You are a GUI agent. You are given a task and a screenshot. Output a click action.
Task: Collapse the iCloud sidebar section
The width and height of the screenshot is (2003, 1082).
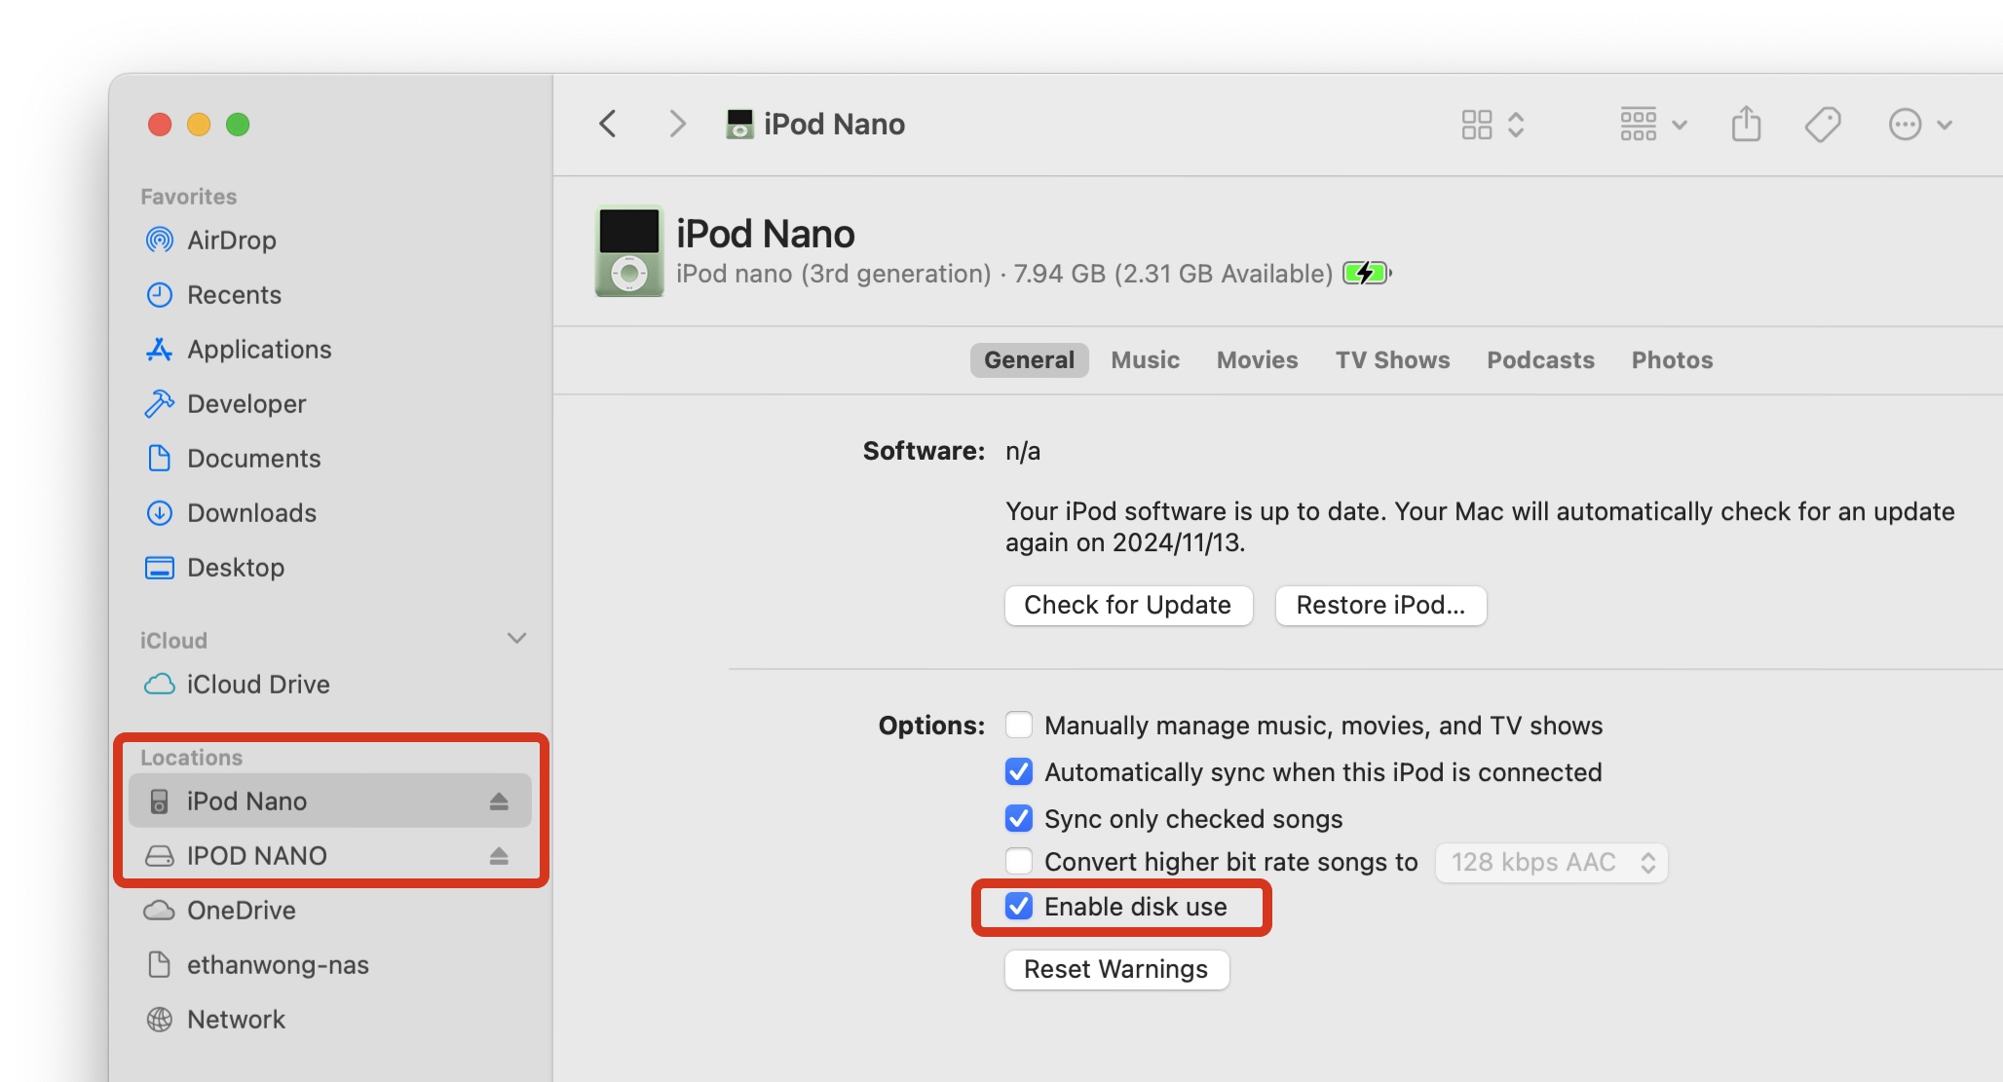[516, 639]
